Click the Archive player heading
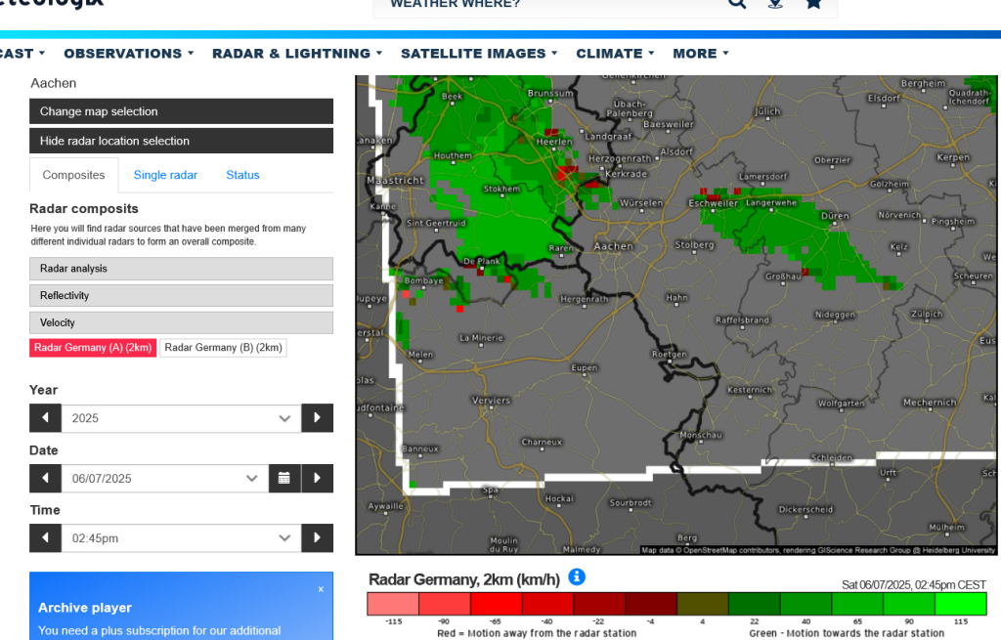The width and height of the screenshot is (1001, 640). tap(85, 608)
